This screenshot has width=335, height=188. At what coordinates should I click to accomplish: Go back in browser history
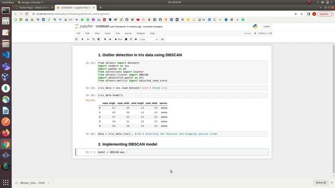pos(15,14)
